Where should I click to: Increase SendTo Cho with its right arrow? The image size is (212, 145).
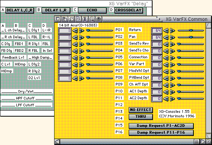(x=172, y=51)
